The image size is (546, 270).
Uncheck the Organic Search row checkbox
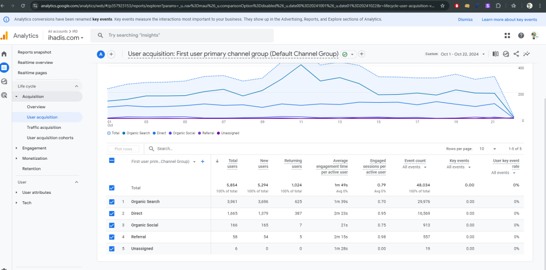pos(111,202)
